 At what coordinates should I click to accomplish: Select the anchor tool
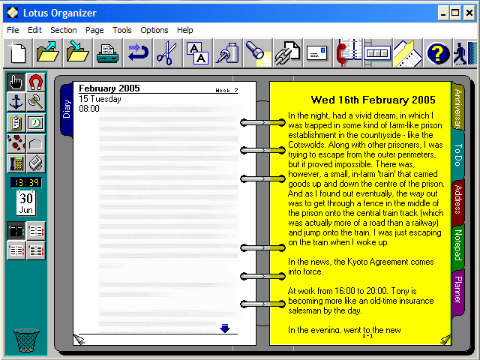(16, 102)
